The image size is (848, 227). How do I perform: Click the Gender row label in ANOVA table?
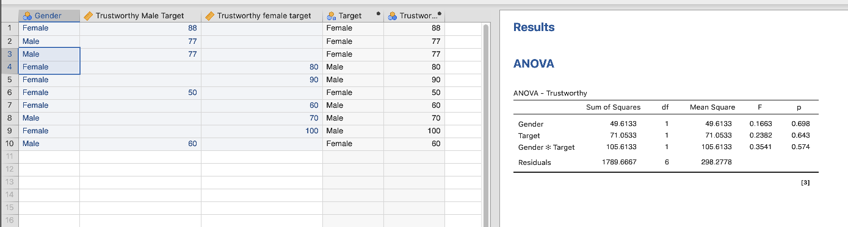click(x=531, y=124)
